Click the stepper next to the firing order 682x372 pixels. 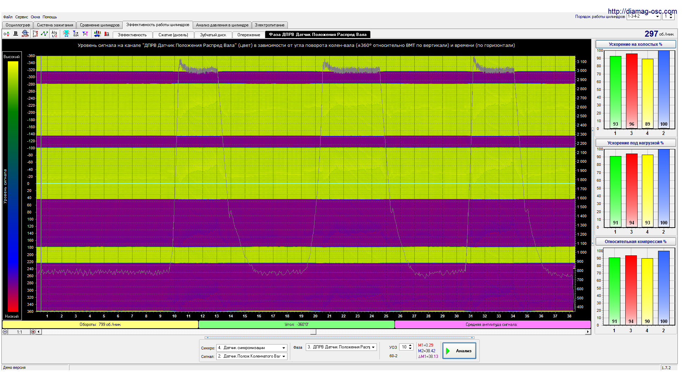pyautogui.click(x=671, y=16)
